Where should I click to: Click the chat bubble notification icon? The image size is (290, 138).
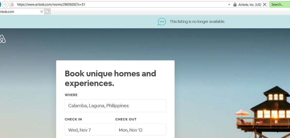coord(162,22)
